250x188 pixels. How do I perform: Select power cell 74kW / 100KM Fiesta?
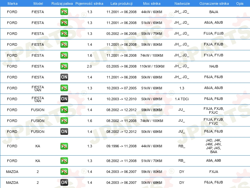pos(152,55)
